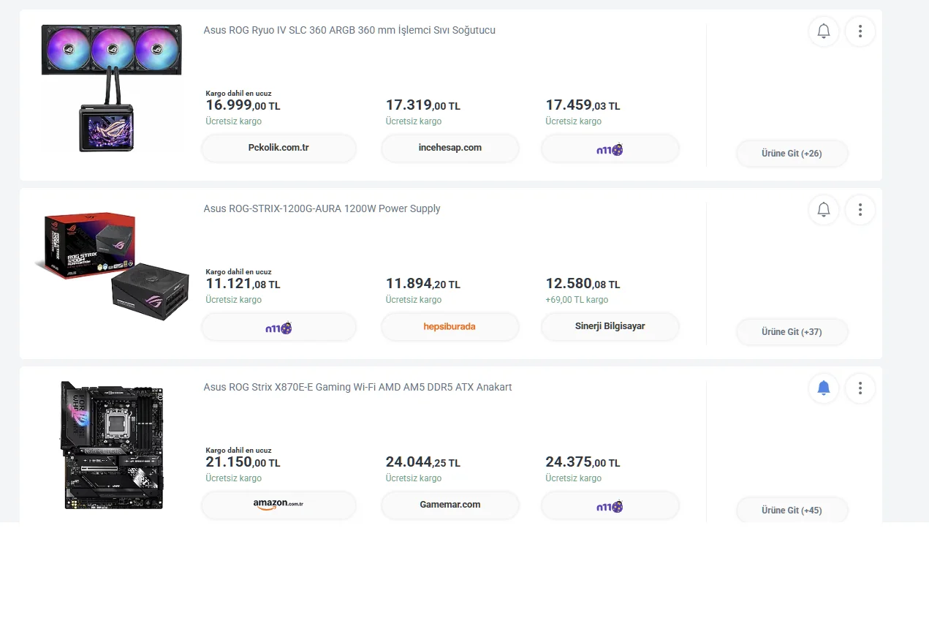The height and width of the screenshot is (640, 929).
Task: Click n11 store logo for X870E-E motherboard
Action: [610, 505]
